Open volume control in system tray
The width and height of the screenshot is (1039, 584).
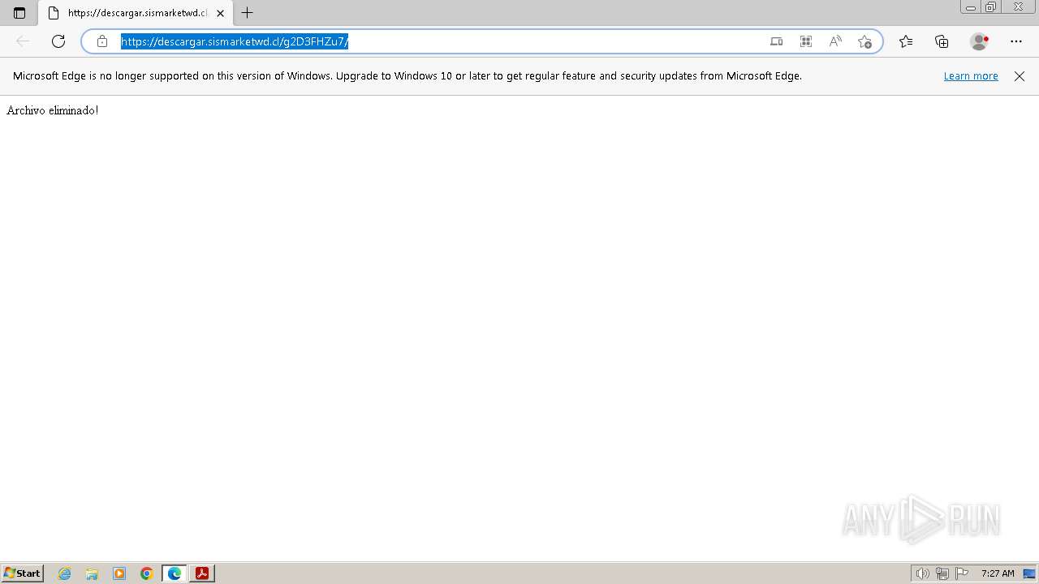tap(922, 573)
